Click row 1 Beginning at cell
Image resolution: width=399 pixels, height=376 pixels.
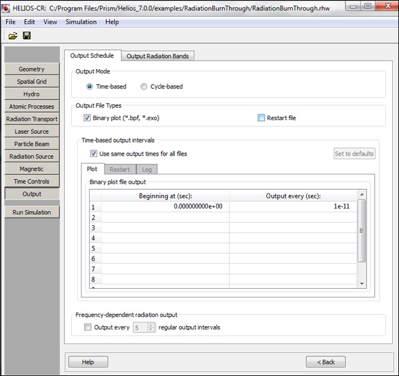165,207
